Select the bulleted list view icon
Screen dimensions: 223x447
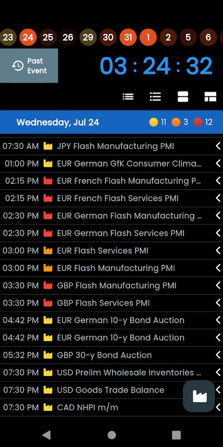pos(155,97)
